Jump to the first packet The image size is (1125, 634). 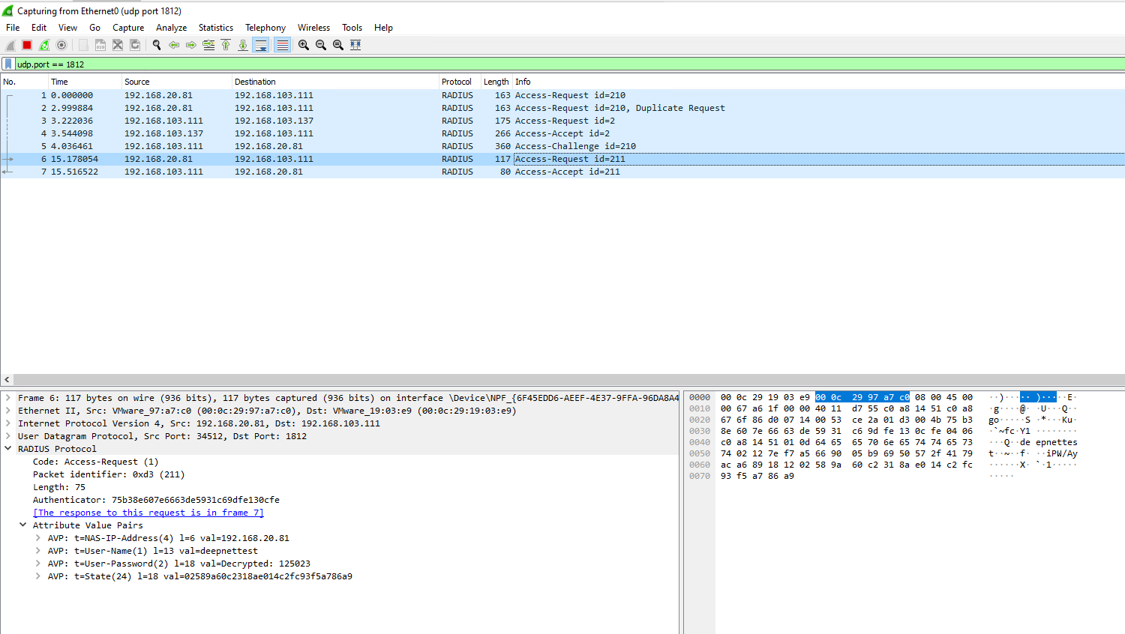226,45
